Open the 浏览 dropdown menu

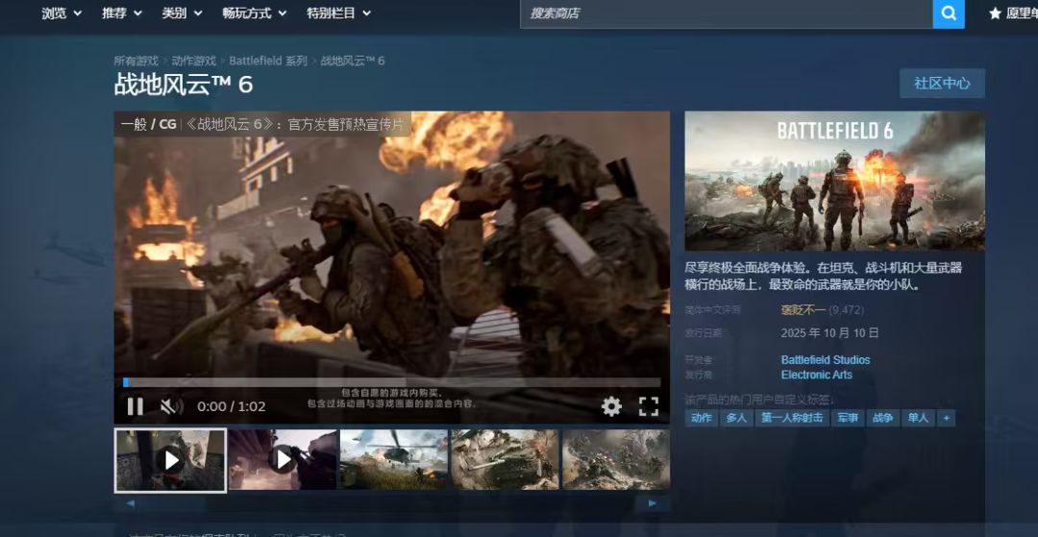coord(62,13)
